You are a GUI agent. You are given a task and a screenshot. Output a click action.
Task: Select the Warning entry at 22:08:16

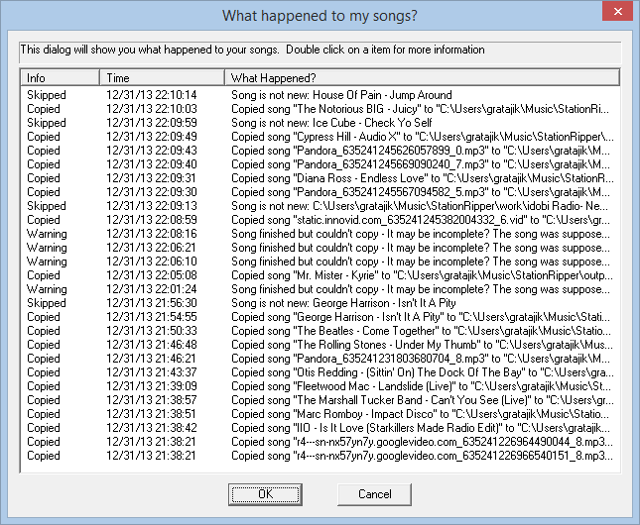[x=320, y=234]
